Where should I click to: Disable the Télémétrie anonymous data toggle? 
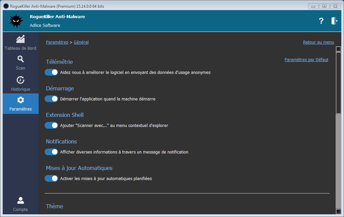coord(51,72)
